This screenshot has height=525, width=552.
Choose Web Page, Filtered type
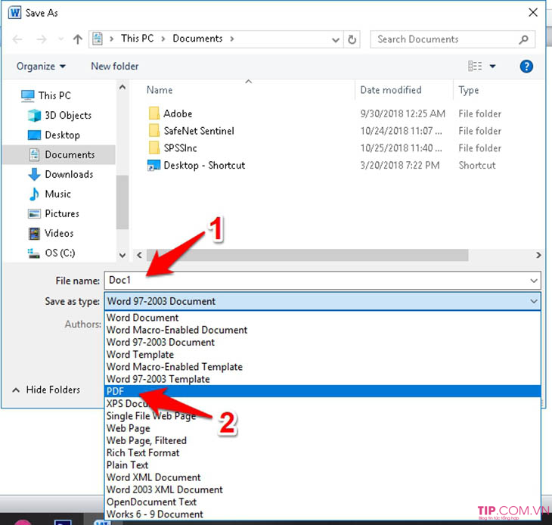tap(323, 440)
